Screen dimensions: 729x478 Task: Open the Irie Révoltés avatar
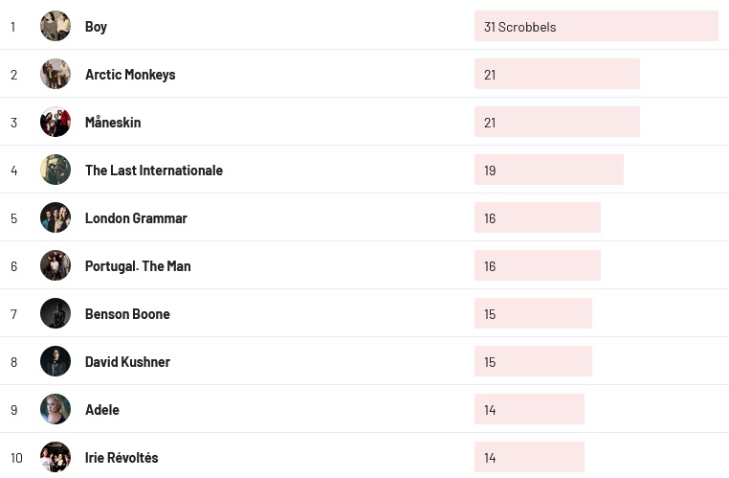tap(55, 457)
